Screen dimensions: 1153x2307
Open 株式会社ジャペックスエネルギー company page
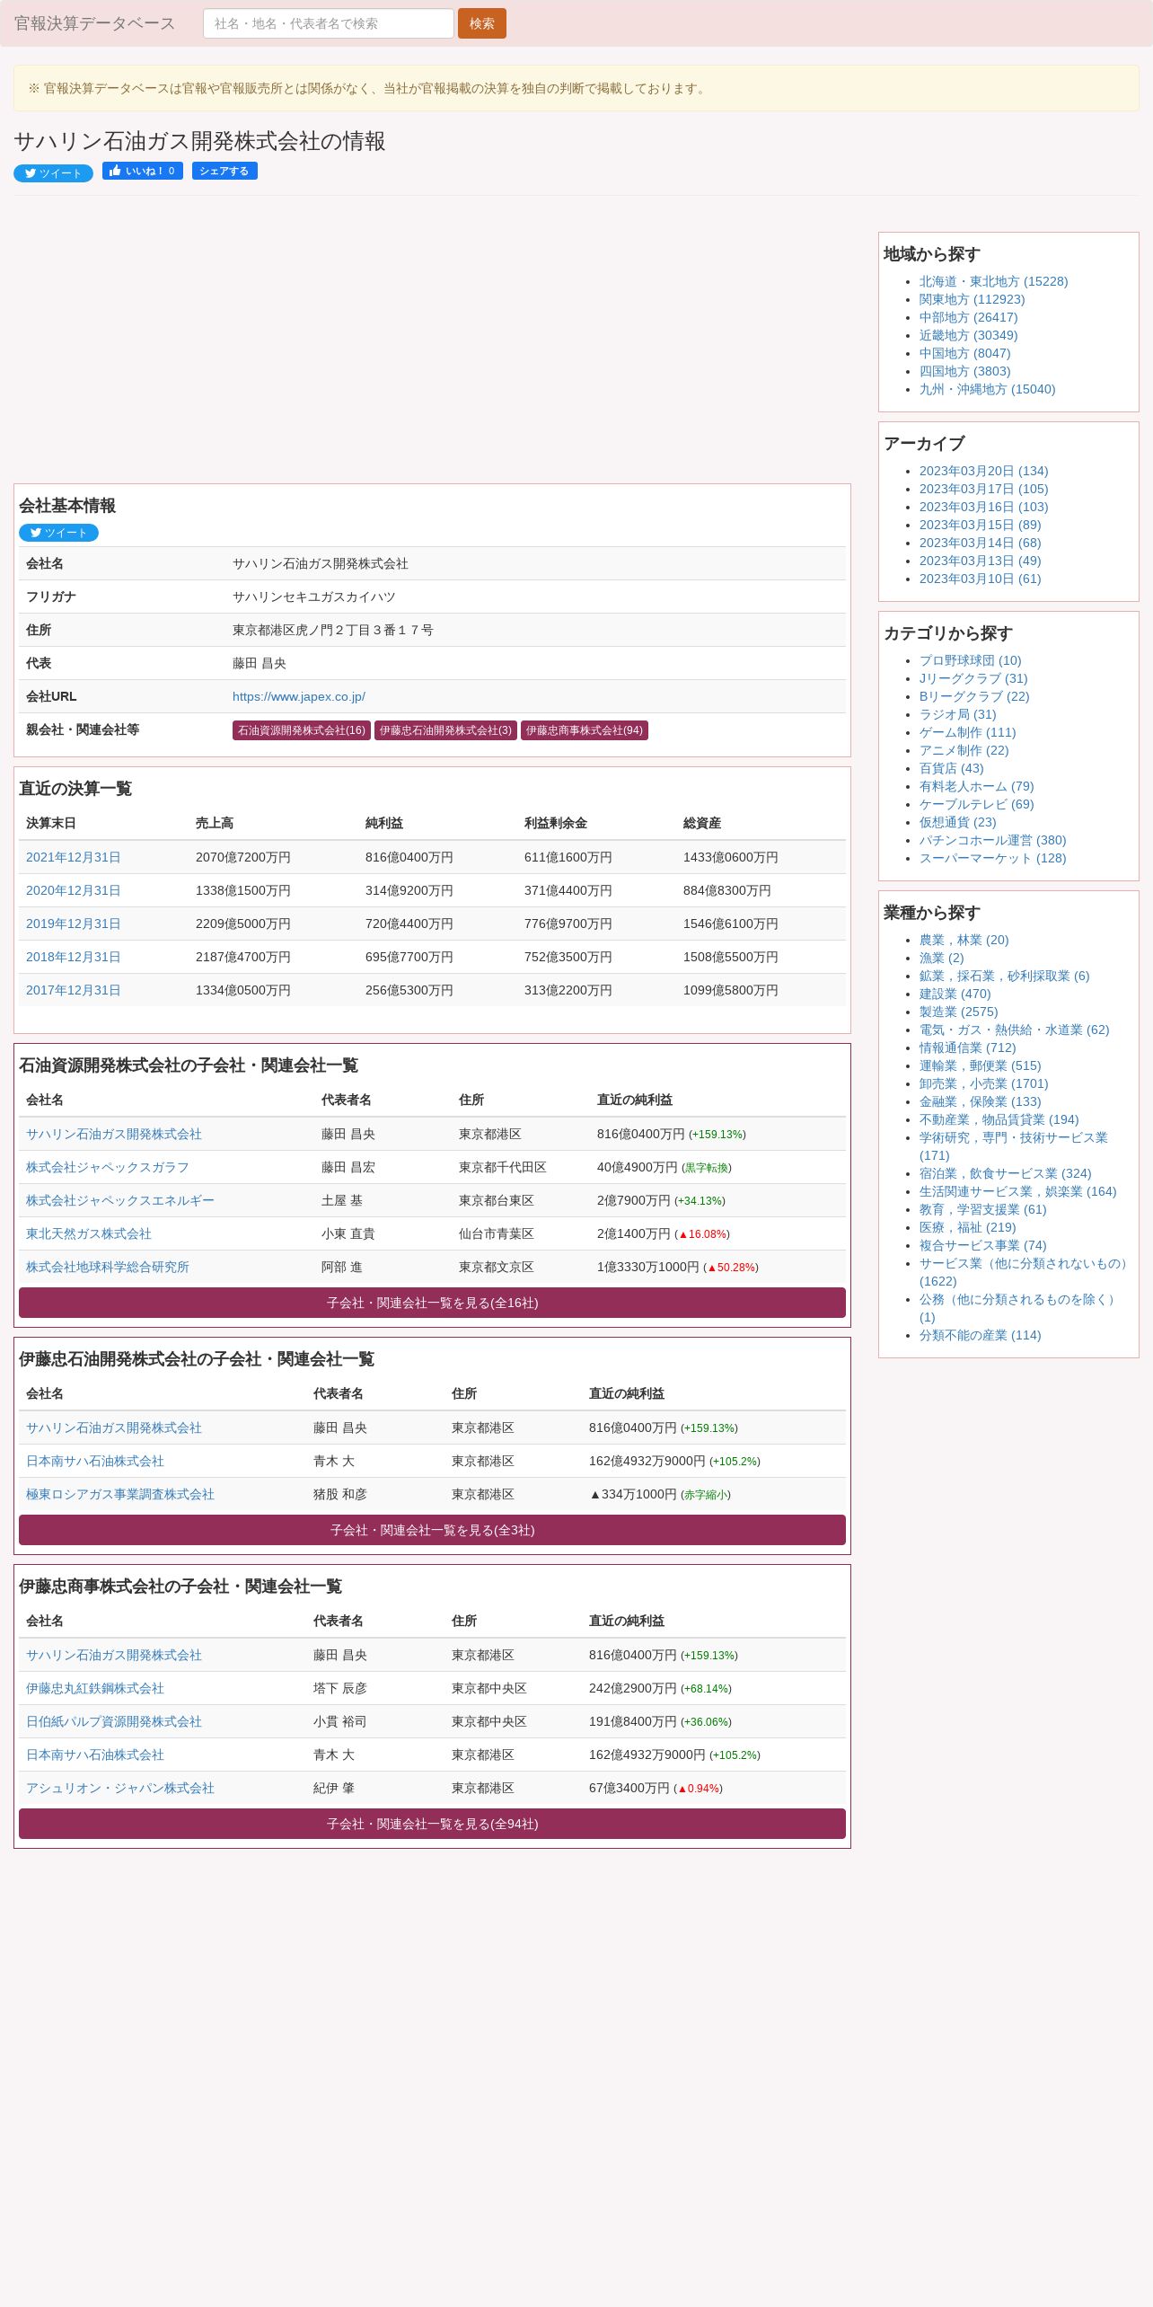coord(120,1200)
